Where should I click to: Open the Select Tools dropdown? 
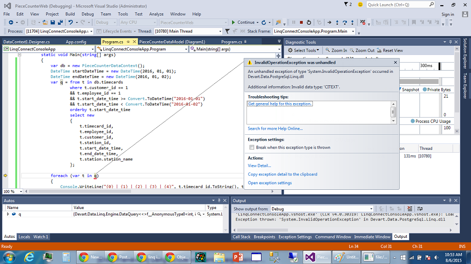[x=303, y=50]
